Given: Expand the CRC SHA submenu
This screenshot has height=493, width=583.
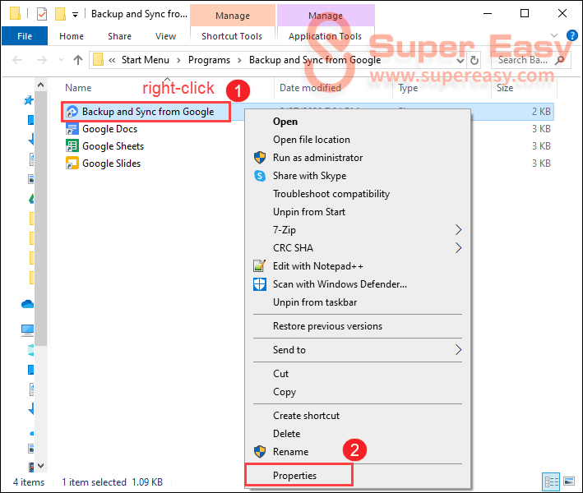Looking at the screenshot, I should click(358, 248).
